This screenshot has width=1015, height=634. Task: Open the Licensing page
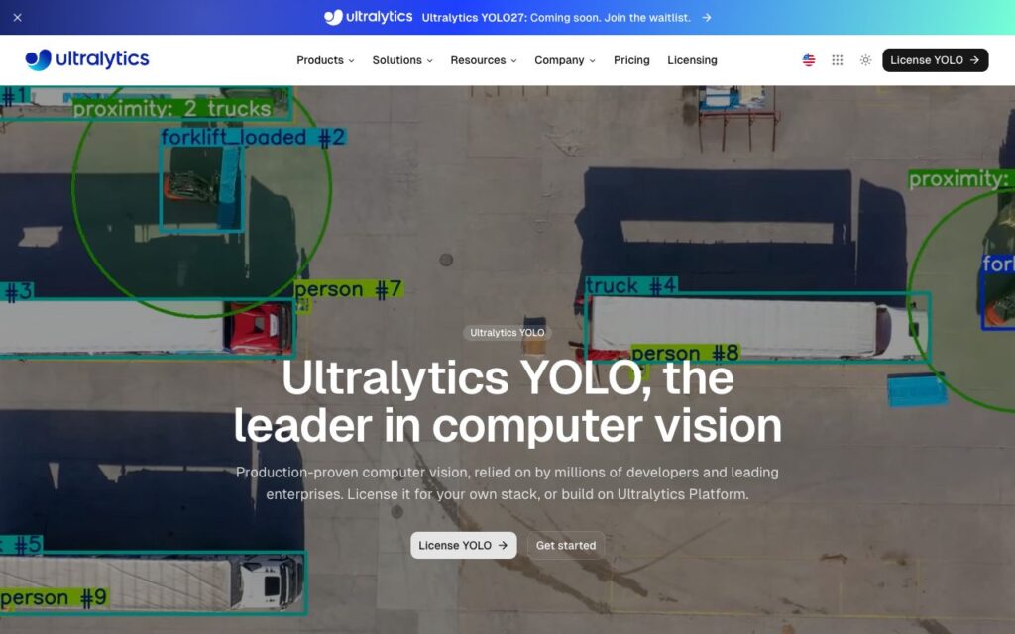pyautogui.click(x=692, y=60)
